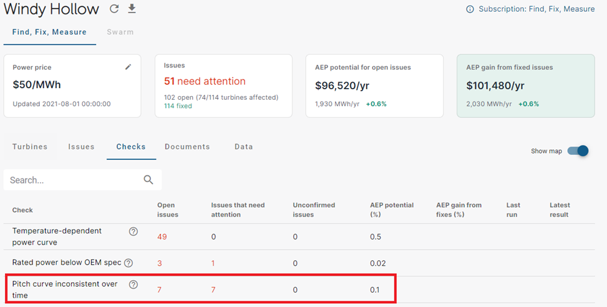
Task: Click the search magnifier icon
Action: coord(148,180)
